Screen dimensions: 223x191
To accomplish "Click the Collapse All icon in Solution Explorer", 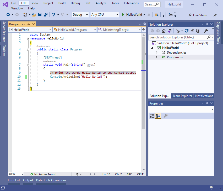I will pos(192,31).
